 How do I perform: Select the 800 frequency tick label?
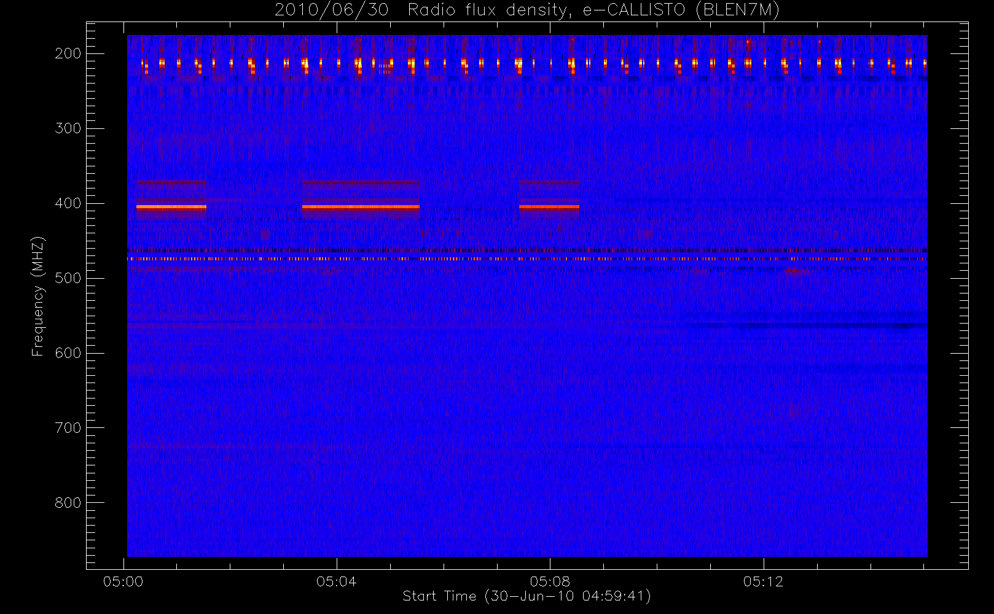(x=68, y=503)
